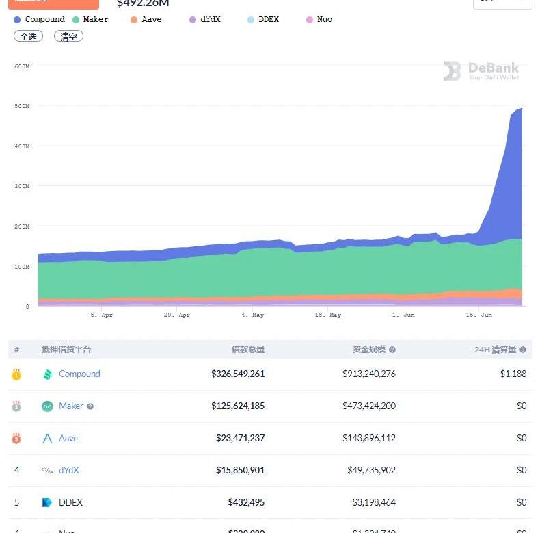
Task: Open the Aave platform link
Action: 68,438
